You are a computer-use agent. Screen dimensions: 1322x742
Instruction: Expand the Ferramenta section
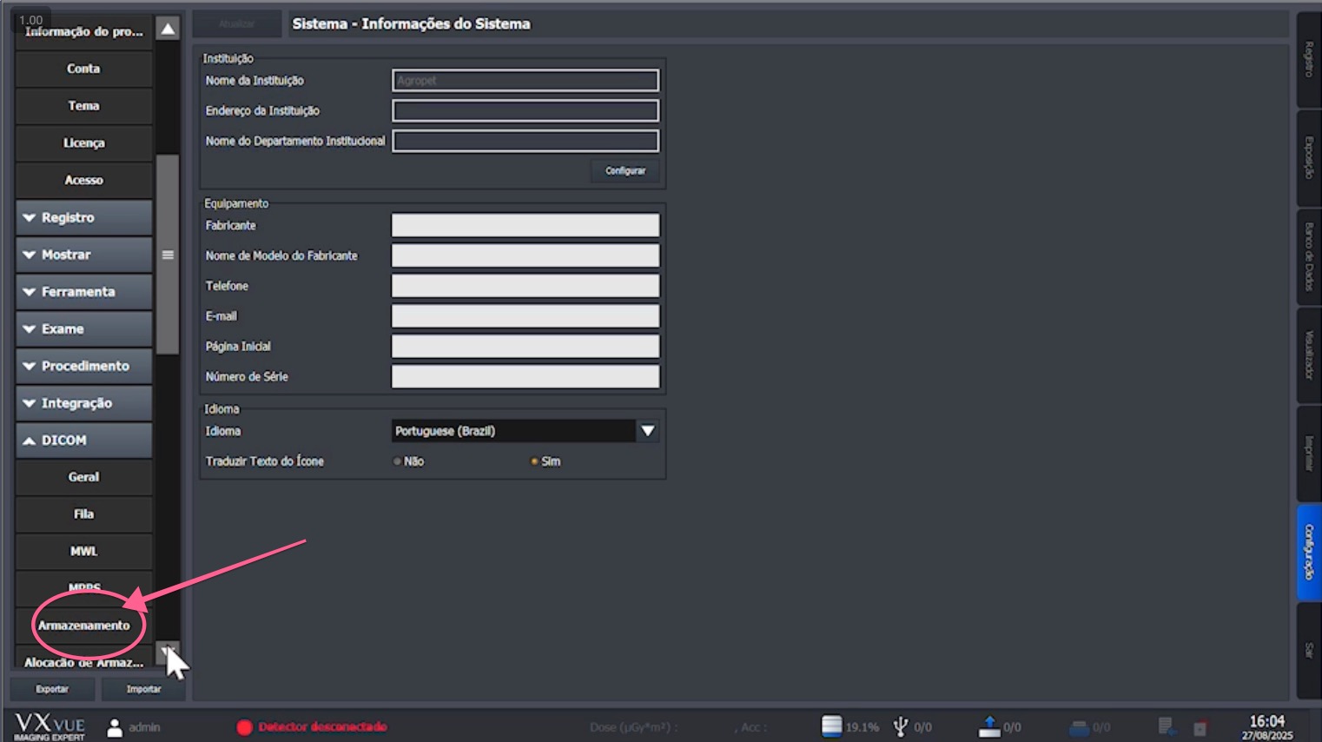coord(83,291)
